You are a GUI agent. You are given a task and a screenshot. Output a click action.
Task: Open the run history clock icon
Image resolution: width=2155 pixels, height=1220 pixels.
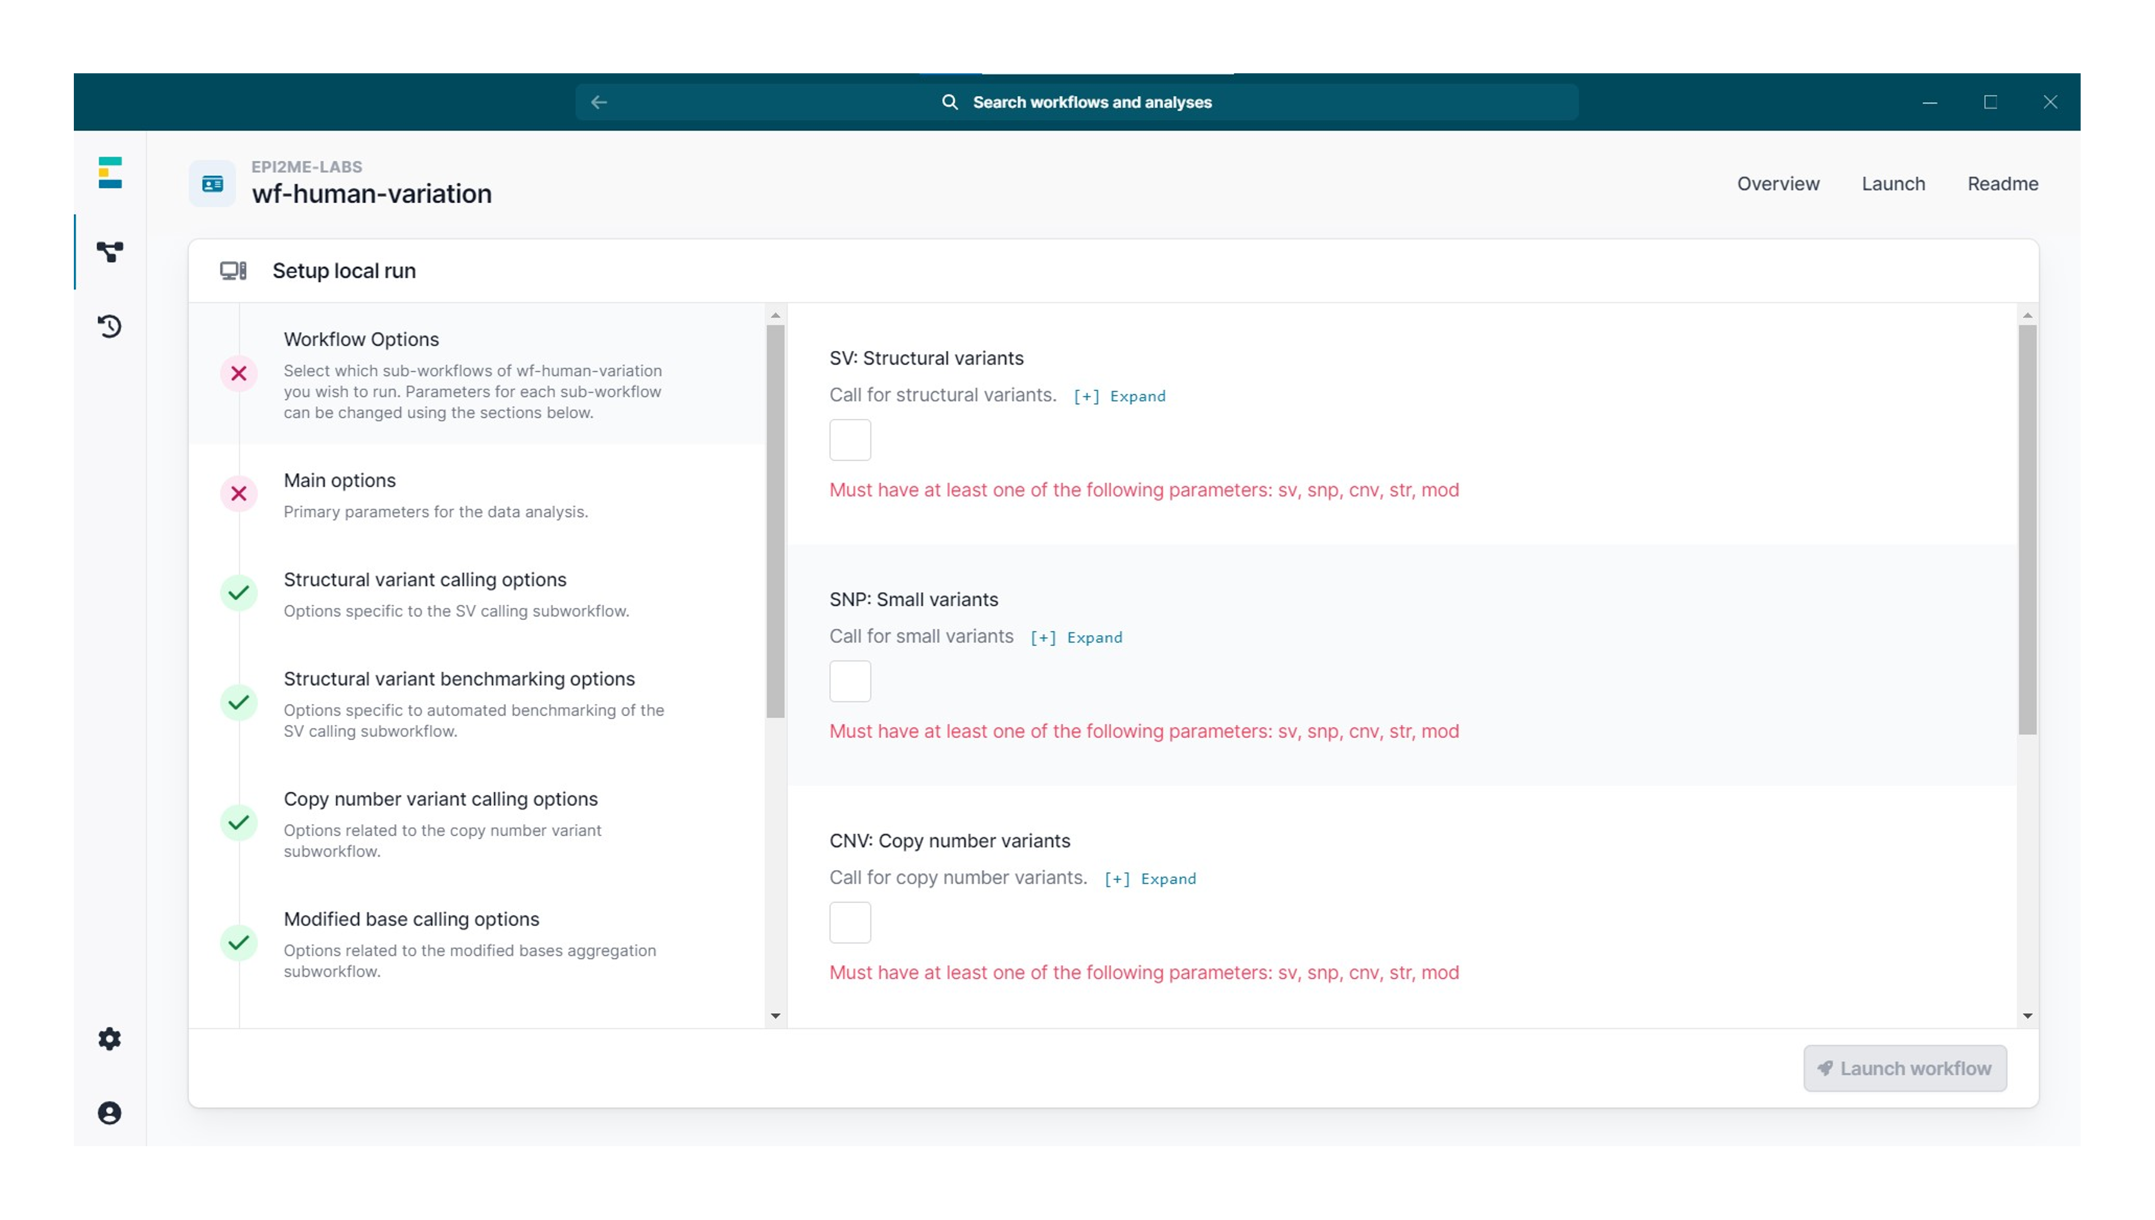pos(110,326)
